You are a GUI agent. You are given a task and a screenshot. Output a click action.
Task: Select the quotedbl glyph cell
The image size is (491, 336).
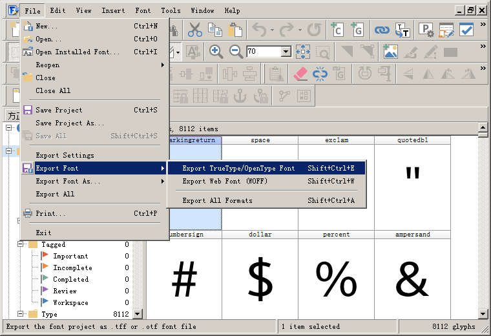pyautogui.click(x=412, y=184)
